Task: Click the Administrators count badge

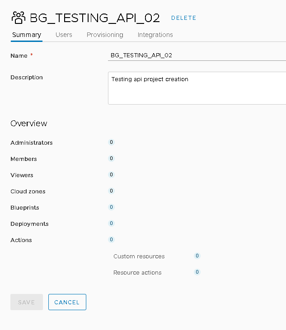Action: click(x=111, y=142)
